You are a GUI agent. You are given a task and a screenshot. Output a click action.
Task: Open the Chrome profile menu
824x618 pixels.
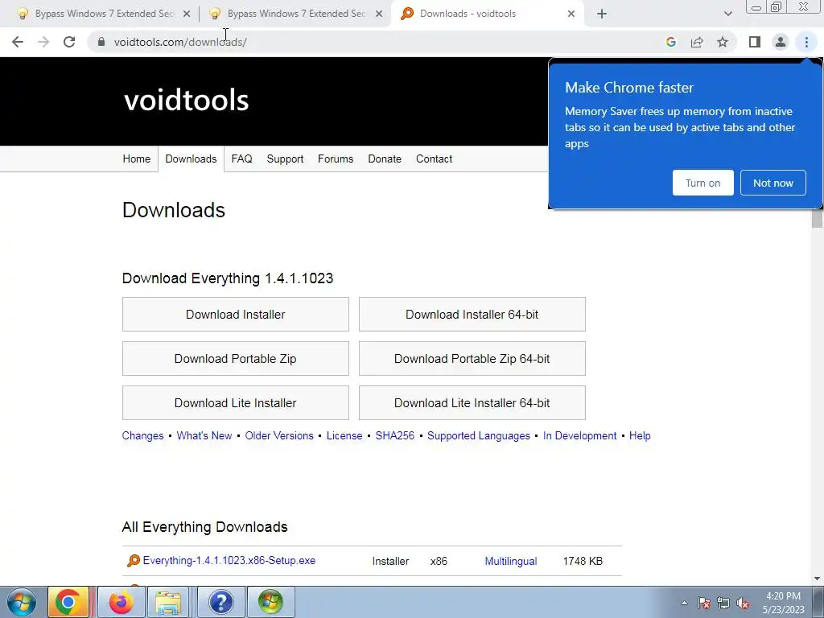(x=781, y=42)
